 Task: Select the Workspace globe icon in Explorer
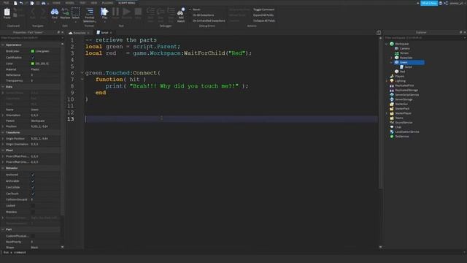point(392,44)
